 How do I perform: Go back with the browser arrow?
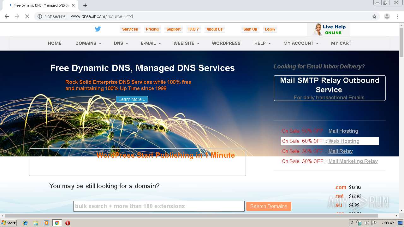(x=7, y=16)
